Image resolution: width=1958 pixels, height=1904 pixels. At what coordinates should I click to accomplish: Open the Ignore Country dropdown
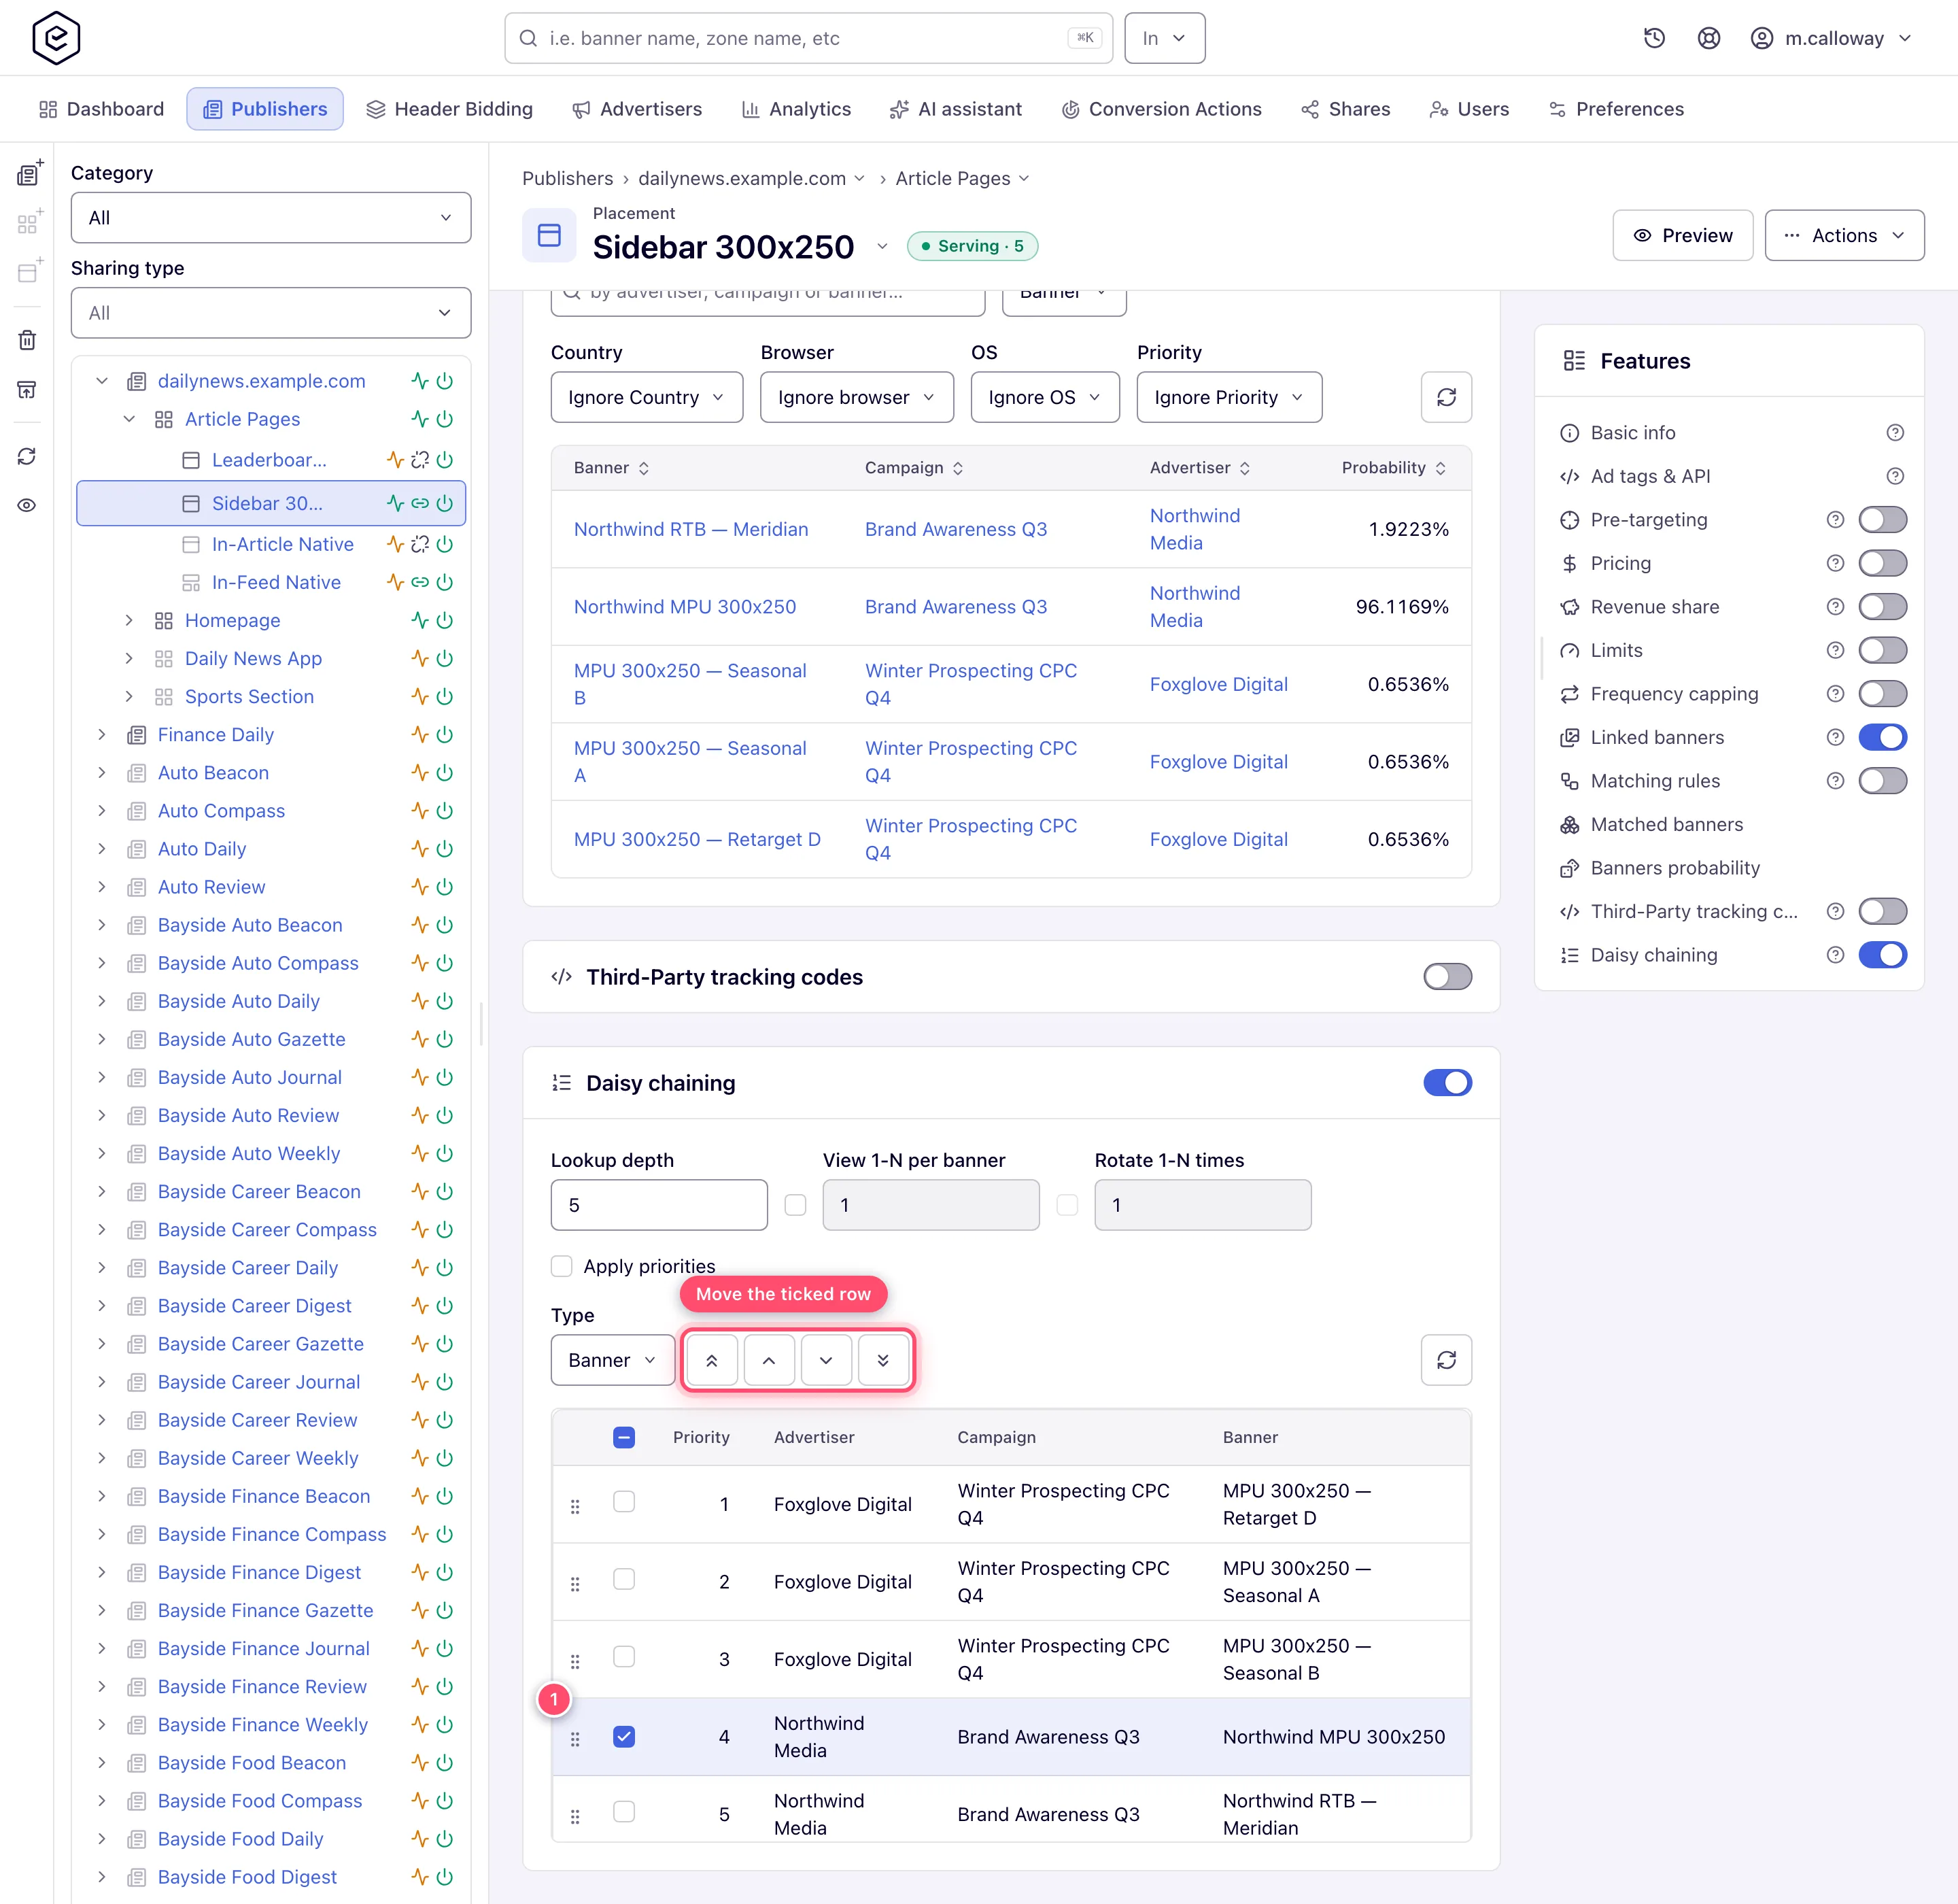click(x=647, y=397)
